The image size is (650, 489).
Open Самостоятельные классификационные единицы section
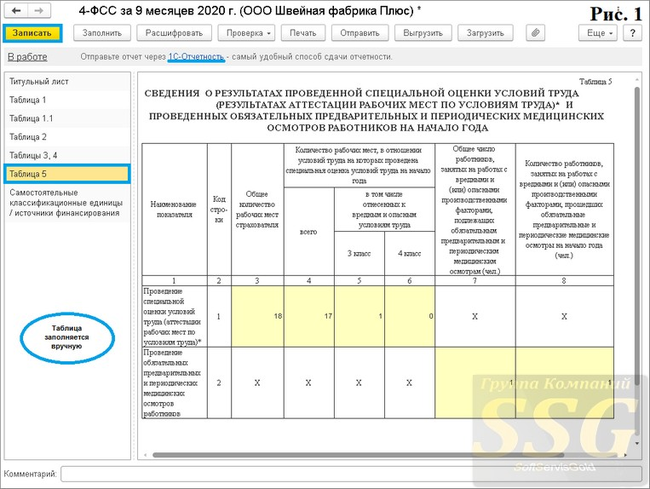[67, 203]
